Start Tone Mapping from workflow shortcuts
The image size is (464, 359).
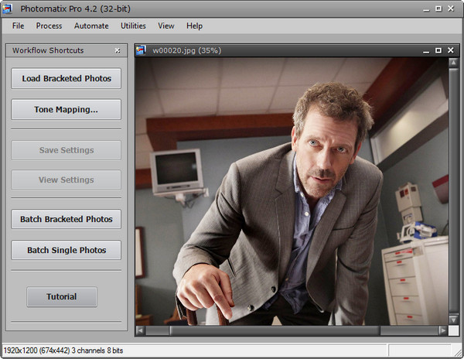[x=66, y=109]
